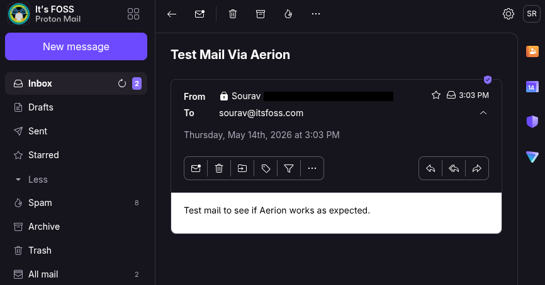The image size is (545, 285).
Task: Open top toolbar more options menu
Action: point(315,14)
